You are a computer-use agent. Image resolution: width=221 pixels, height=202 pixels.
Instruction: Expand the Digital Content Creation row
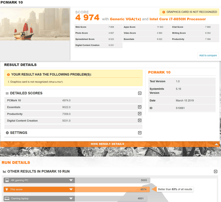coord(139,121)
